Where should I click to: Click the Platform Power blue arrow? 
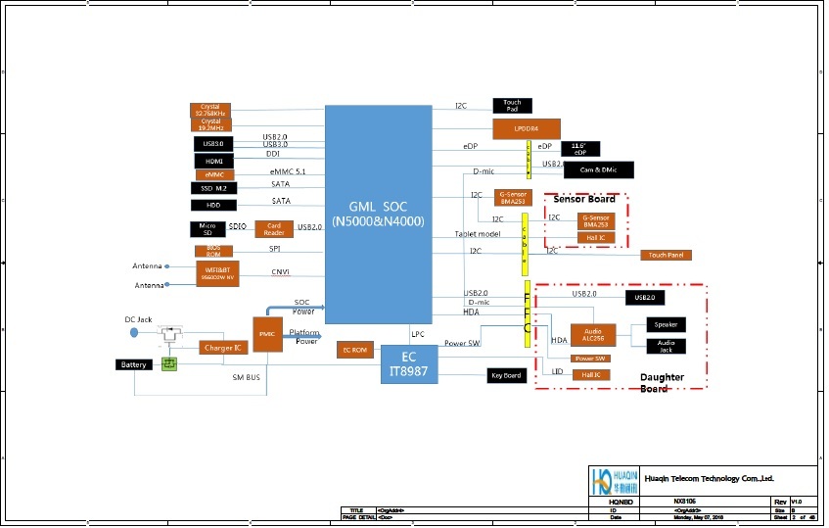[x=304, y=336]
